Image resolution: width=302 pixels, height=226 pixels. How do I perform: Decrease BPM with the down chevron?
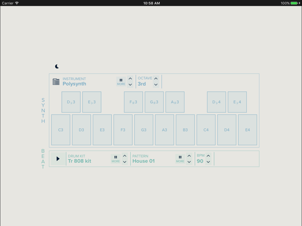(208, 162)
